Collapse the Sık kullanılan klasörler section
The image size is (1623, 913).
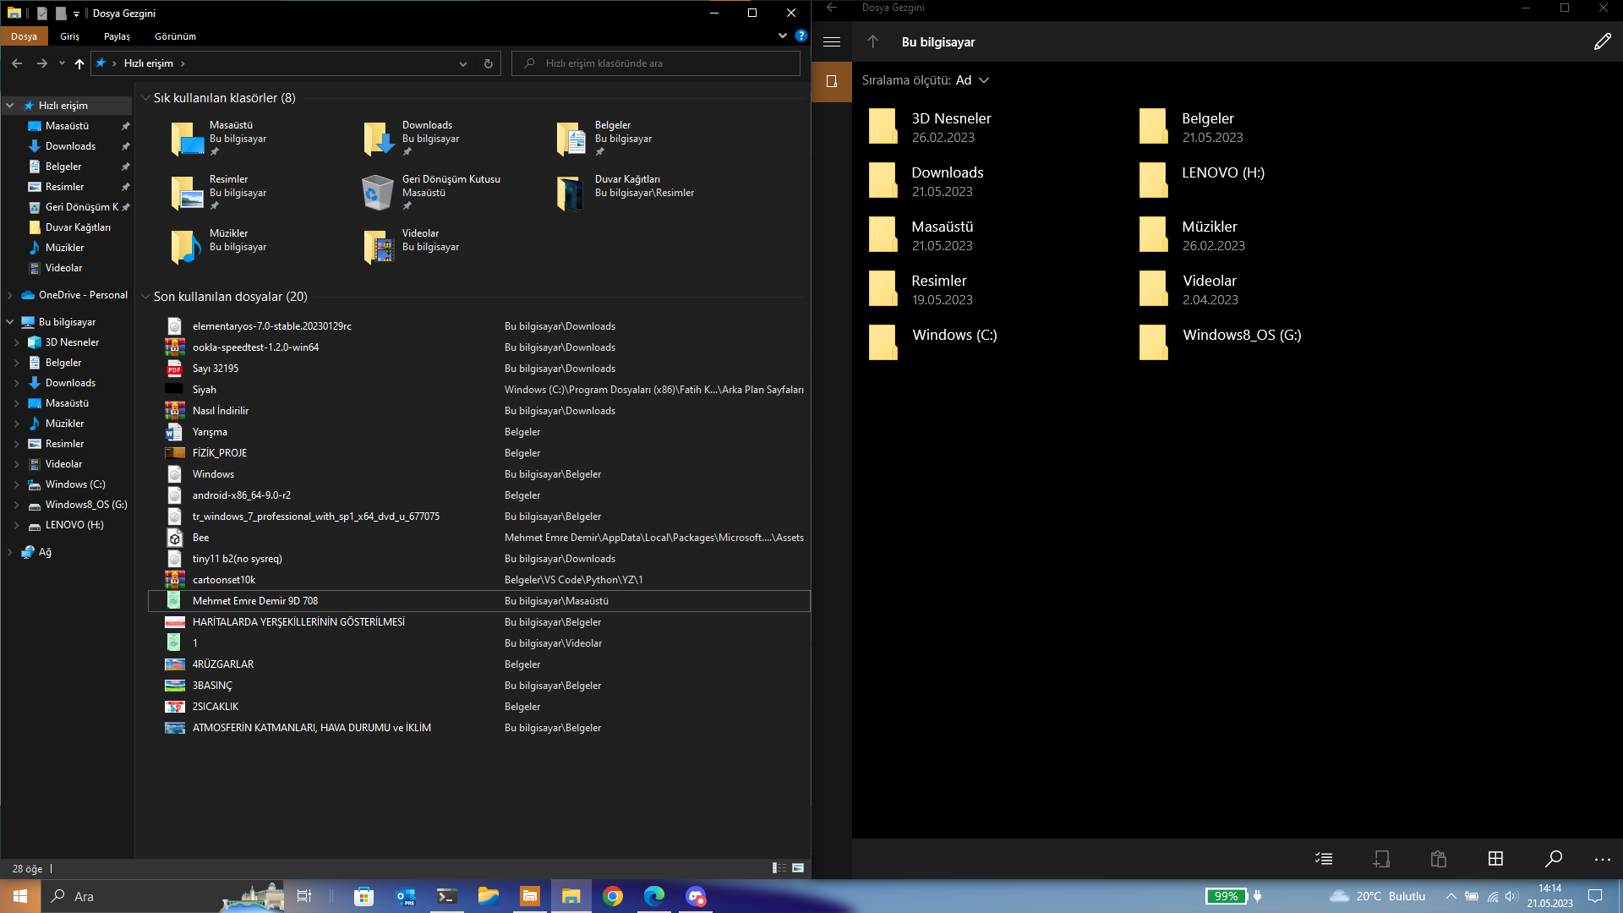click(x=145, y=98)
